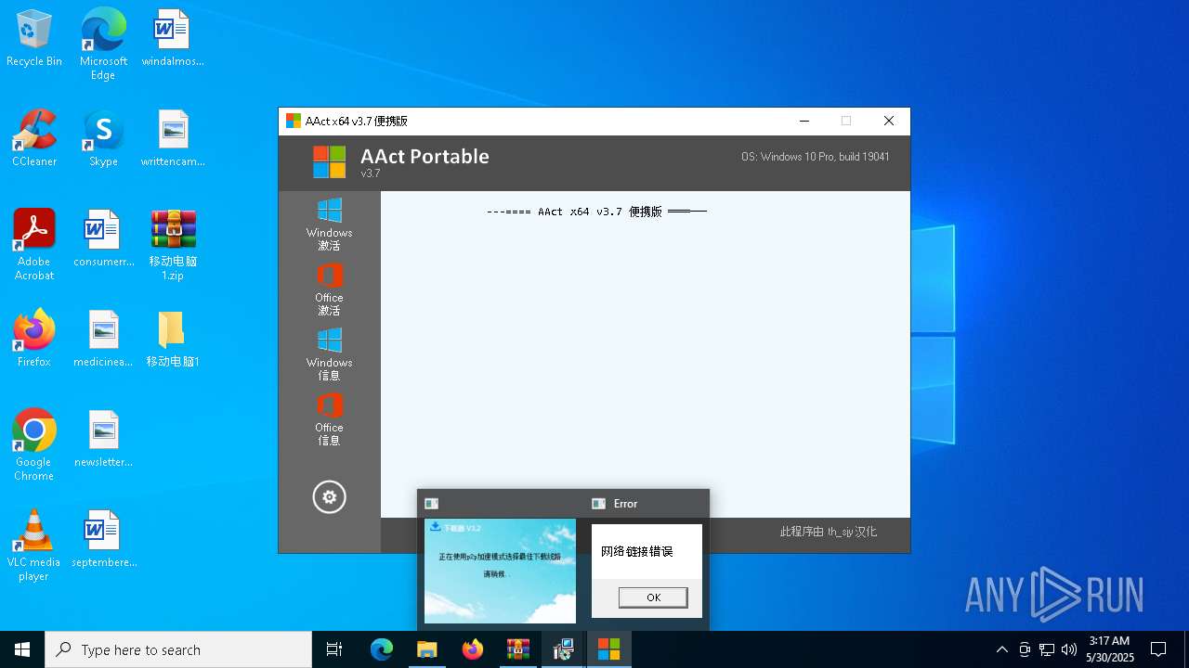Image resolution: width=1189 pixels, height=668 pixels.
Task: Open Windows activation in AAct sidebar
Action: (x=329, y=225)
